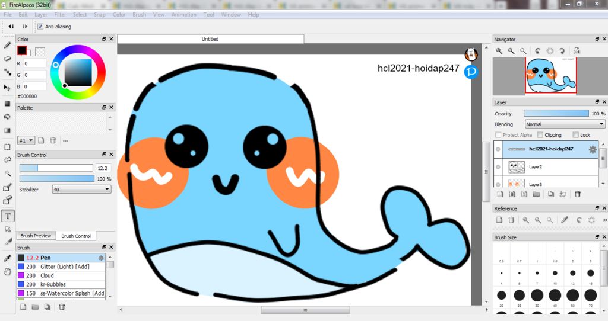The width and height of the screenshot is (608, 321).
Task: Toggle the Anti-aliasing checkbox
Action: 40,27
